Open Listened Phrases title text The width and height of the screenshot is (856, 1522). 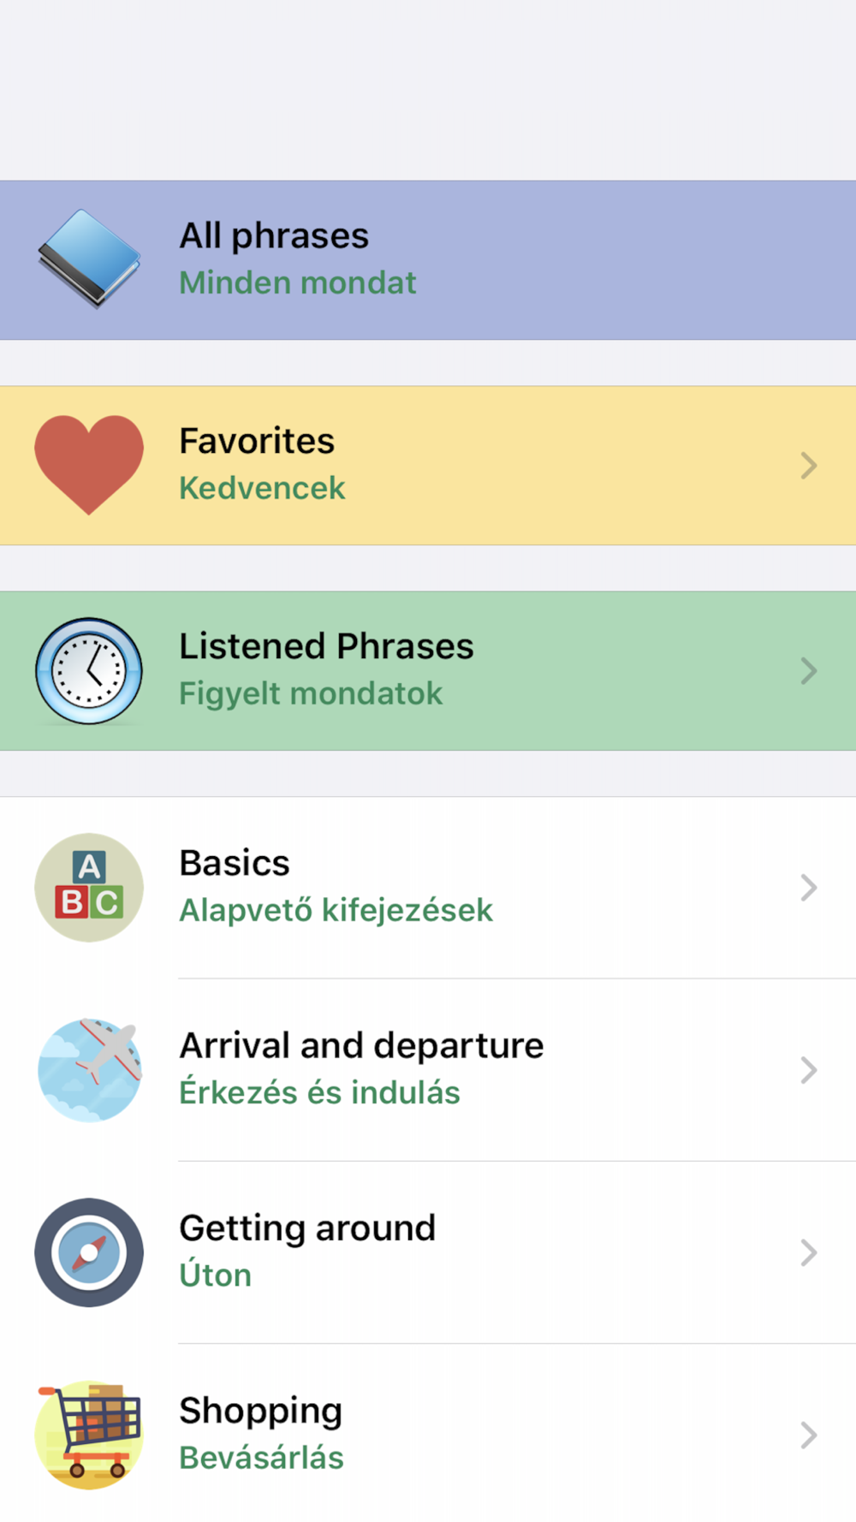pyautogui.click(x=326, y=646)
